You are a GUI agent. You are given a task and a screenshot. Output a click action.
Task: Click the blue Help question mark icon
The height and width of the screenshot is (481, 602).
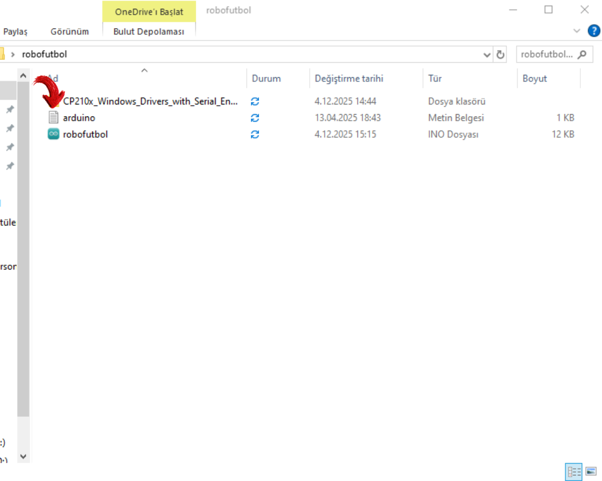coord(594,31)
